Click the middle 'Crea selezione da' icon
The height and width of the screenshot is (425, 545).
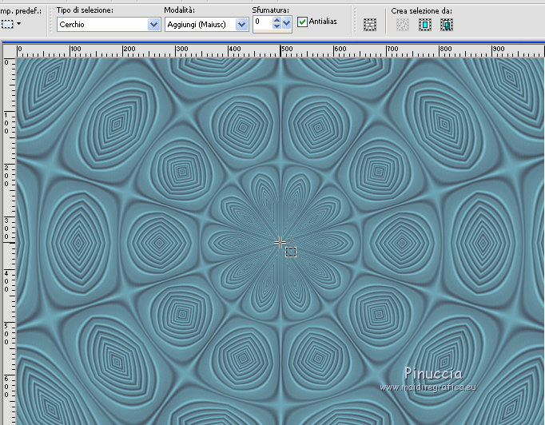(x=424, y=25)
